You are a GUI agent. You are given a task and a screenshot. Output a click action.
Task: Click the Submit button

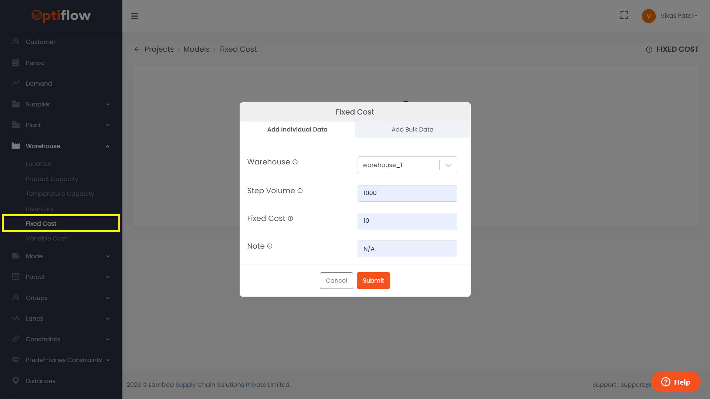[x=373, y=280]
